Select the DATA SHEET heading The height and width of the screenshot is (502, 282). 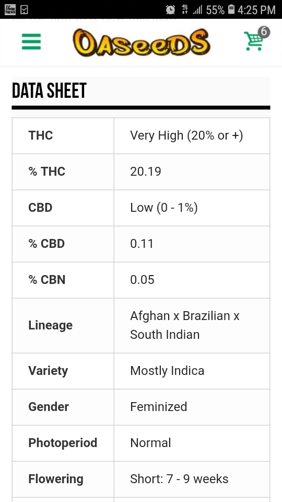[x=49, y=90]
